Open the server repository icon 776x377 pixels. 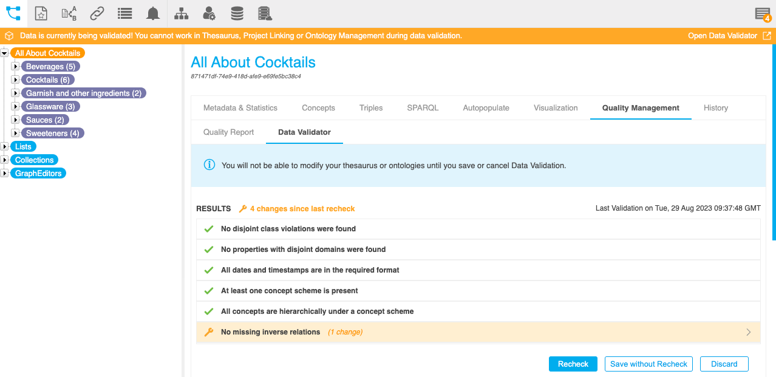point(264,13)
